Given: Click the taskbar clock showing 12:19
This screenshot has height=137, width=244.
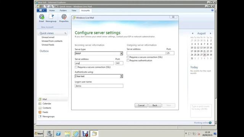Looking at the screenshot, I should (x=207, y=134).
